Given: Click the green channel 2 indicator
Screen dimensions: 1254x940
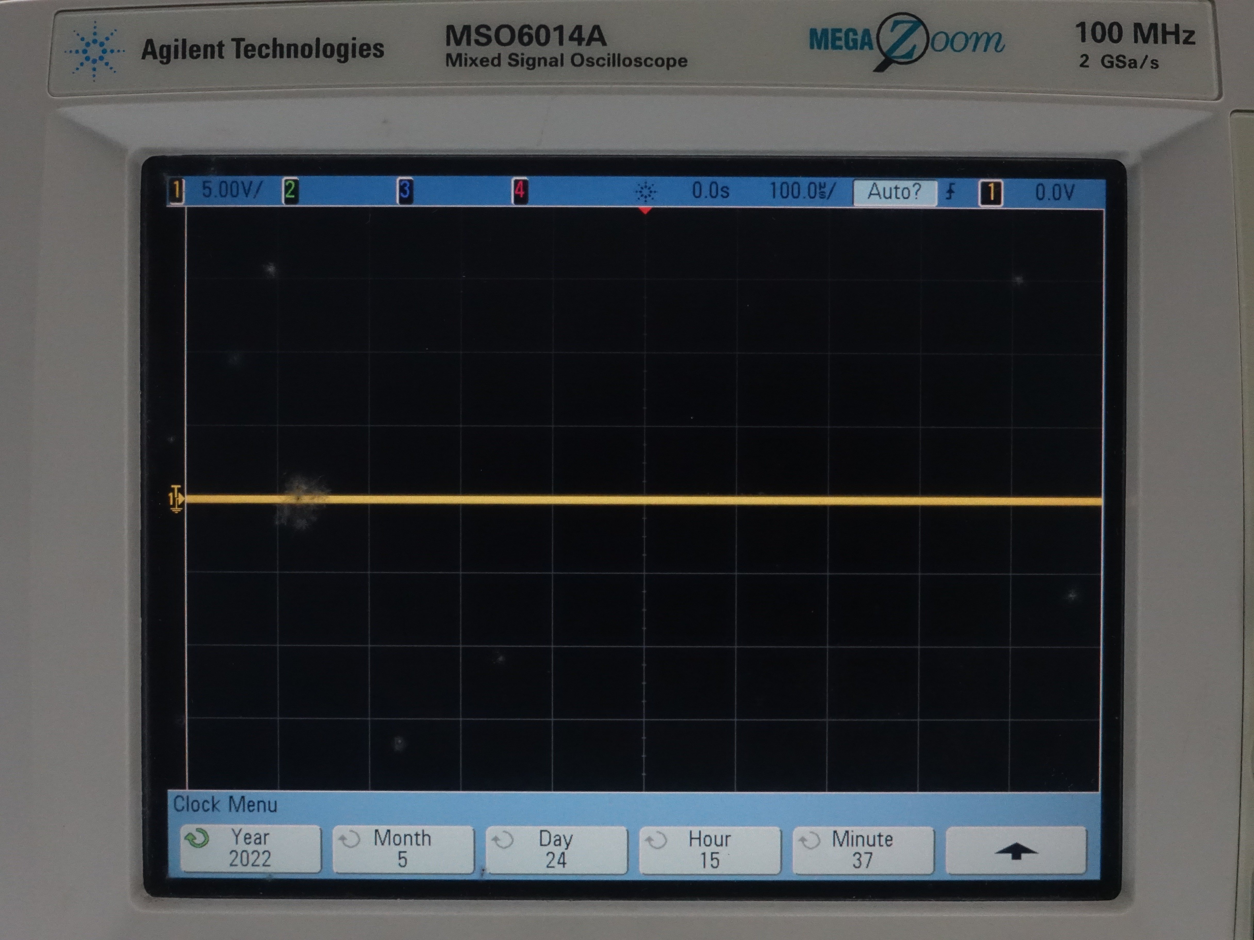Looking at the screenshot, I should point(290,190).
